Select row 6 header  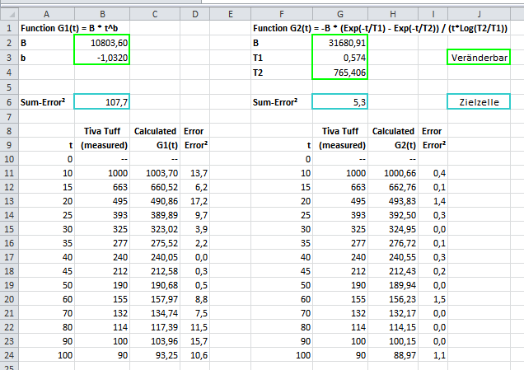8,101
